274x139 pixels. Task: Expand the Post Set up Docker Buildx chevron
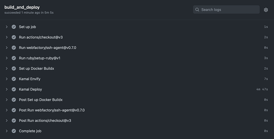click(x=7, y=100)
